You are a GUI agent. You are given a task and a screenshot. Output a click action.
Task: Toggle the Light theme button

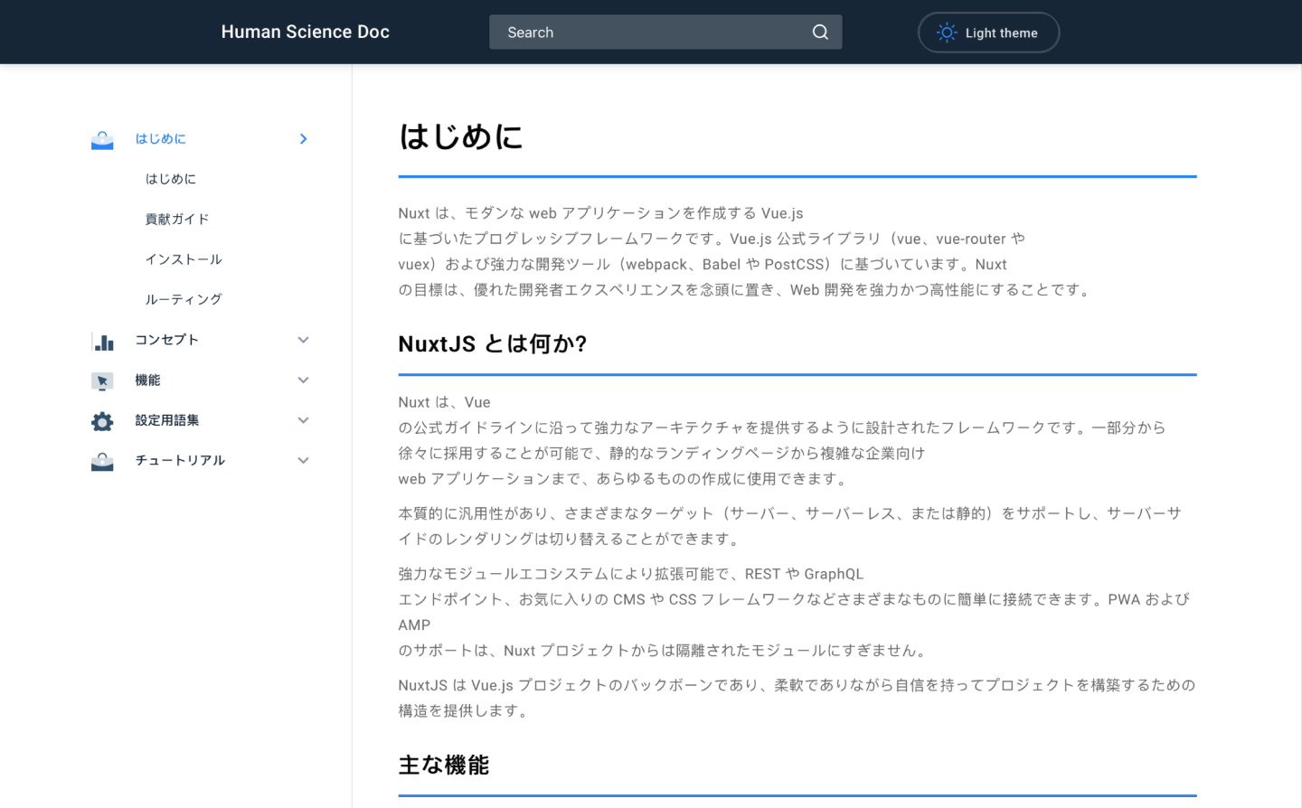(989, 33)
